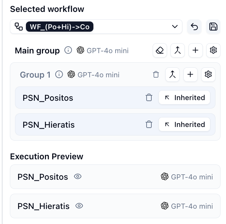
Task: Click the undo arrow beside workflow selector
Action: 194,27
